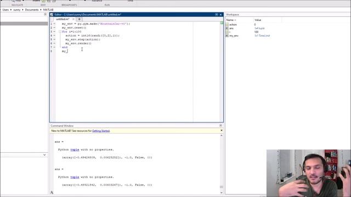Sort Workspace by Name column header

click(x=239, y=20)
